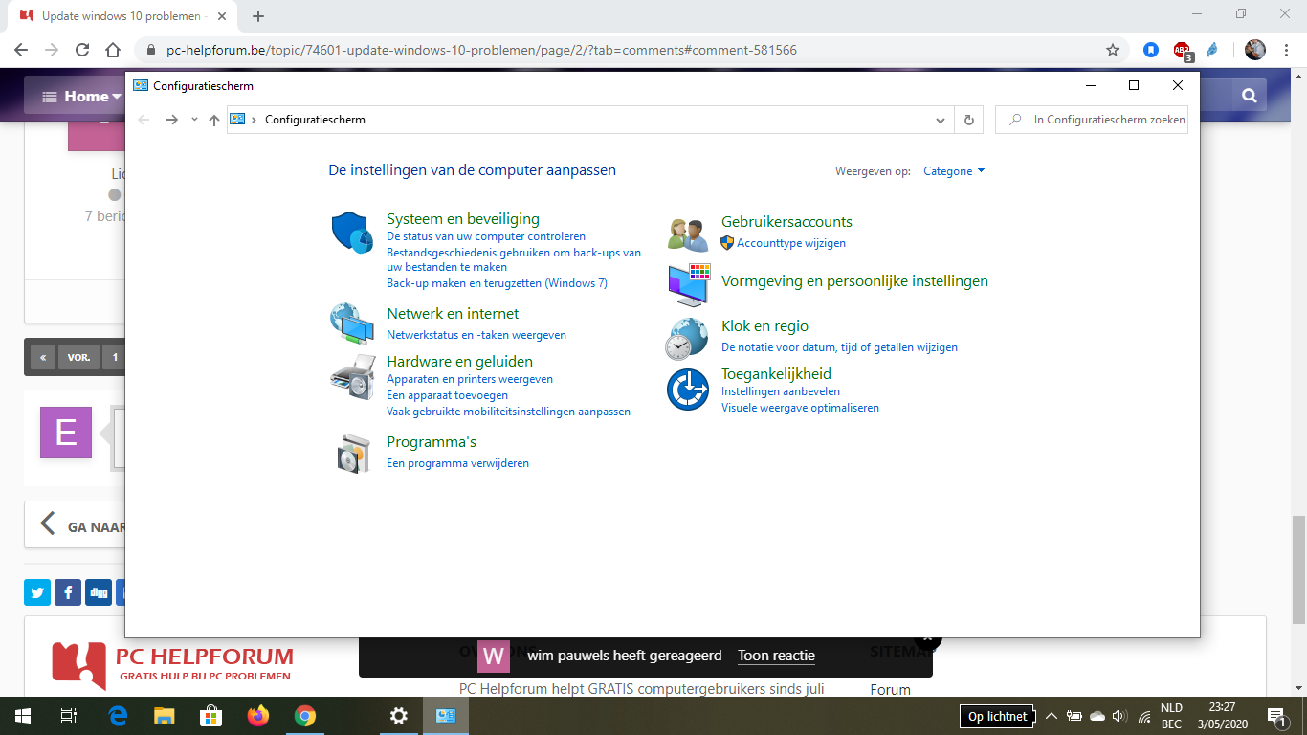Image resolution: width=1307 pixels, height=735 pixels.
Task: Click the Netwerk en internet globe icon
Action: 352,323
